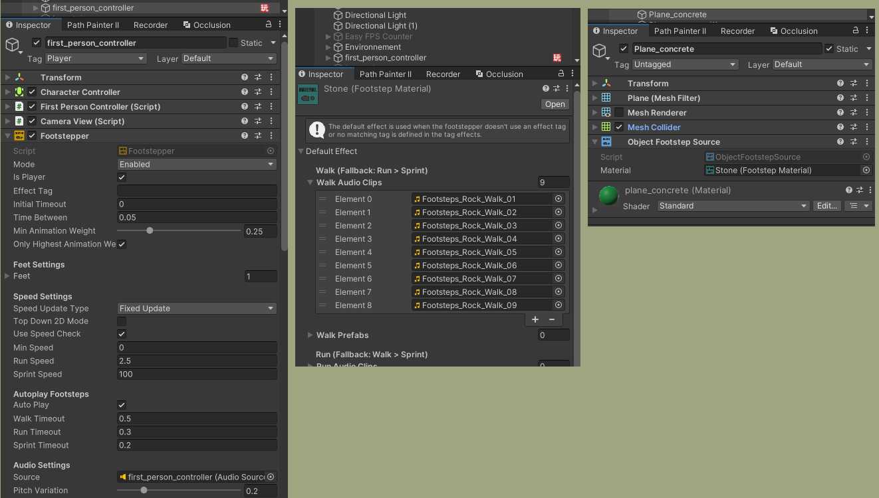Viewport: 879px width, 498px height.
Task: Disable the Character Controller component checkbox
Action: click(x=32, y=92)
